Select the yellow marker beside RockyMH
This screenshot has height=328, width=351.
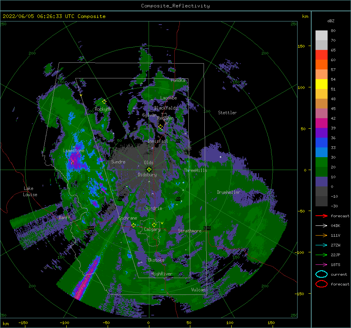[x=104, y=102]
